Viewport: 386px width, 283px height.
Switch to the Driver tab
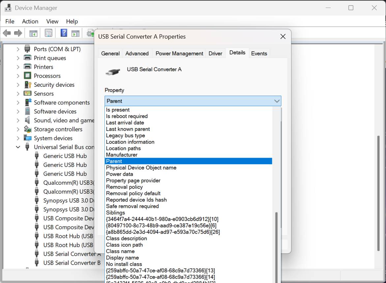[x=215, y=53]
